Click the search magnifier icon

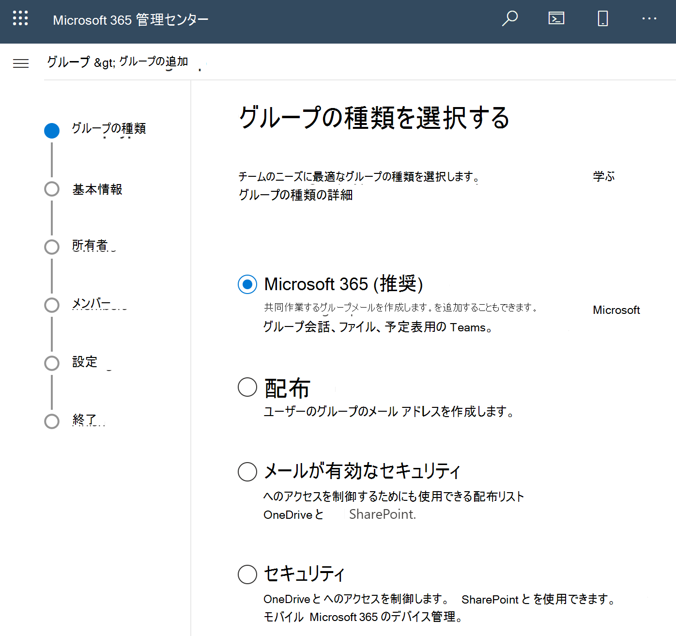(x=509, y=19)
